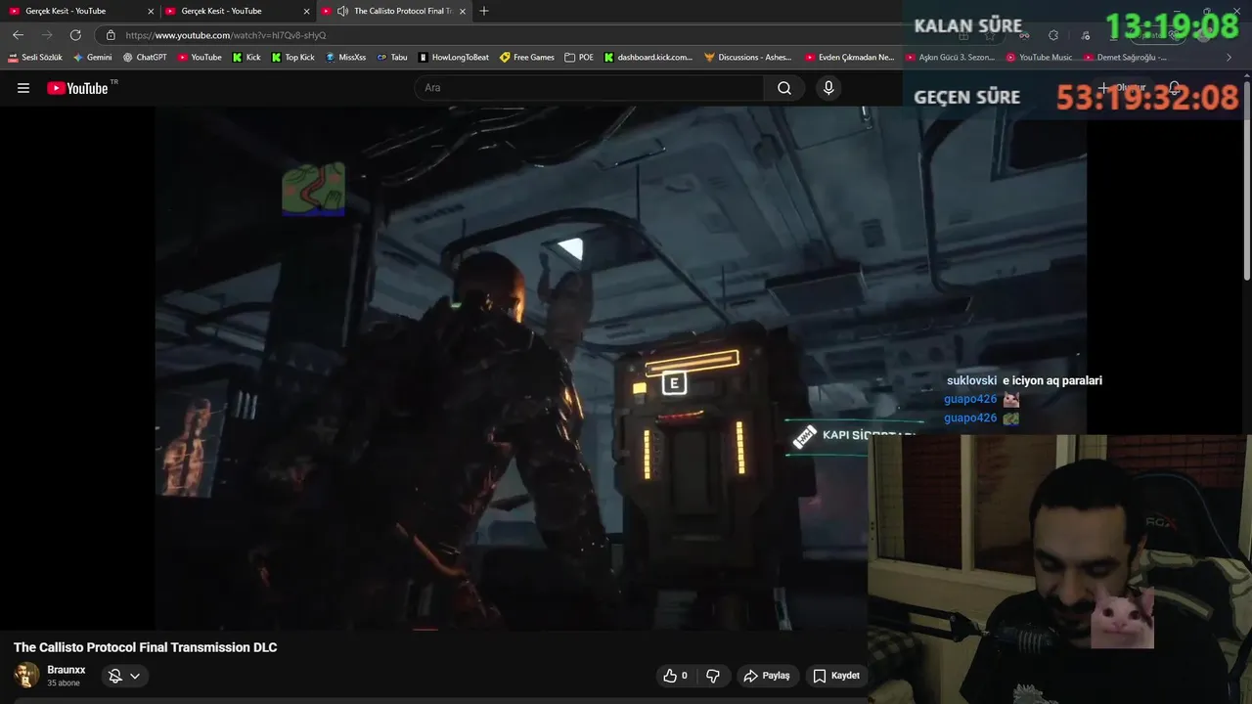
Task: Submit search with magnifier button
Action: click(x=784, y=88)
